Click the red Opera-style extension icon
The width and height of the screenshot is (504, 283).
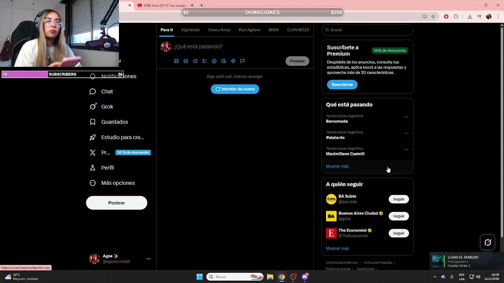pyautogui.click(x=446, y=17)
